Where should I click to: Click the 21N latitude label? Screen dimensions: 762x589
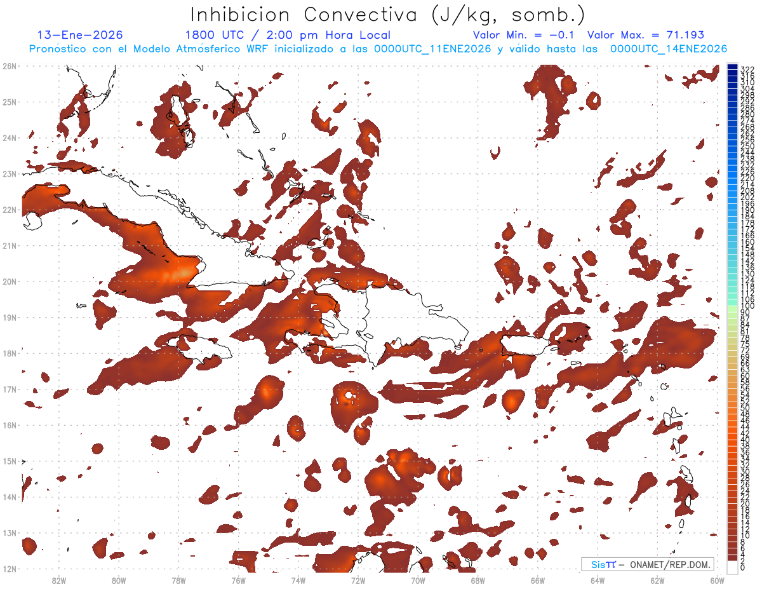click(9, 245)
